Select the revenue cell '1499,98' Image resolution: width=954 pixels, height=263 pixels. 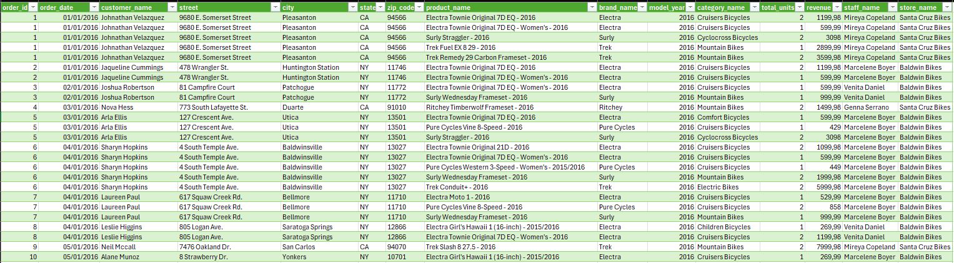pos(823,107)
